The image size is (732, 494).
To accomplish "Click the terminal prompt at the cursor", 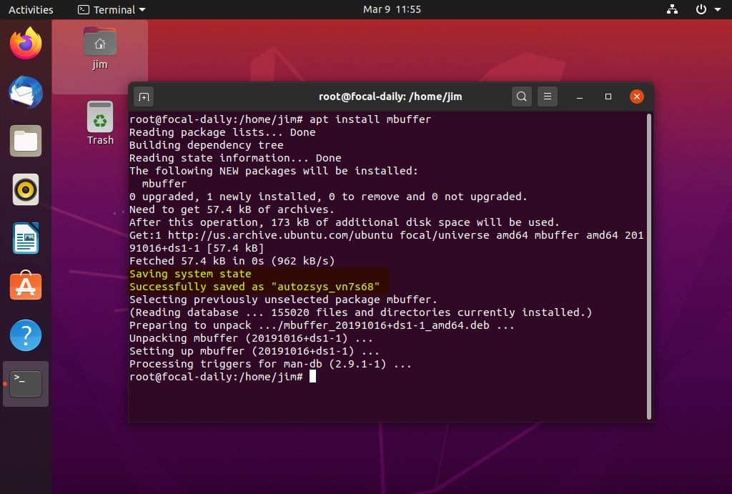I will 312,376.
